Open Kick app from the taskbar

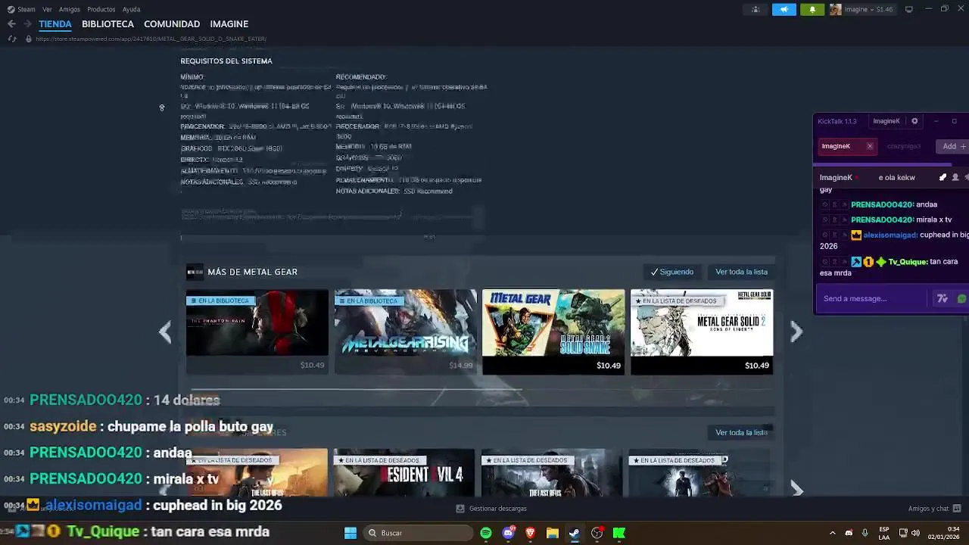(619, 533)
